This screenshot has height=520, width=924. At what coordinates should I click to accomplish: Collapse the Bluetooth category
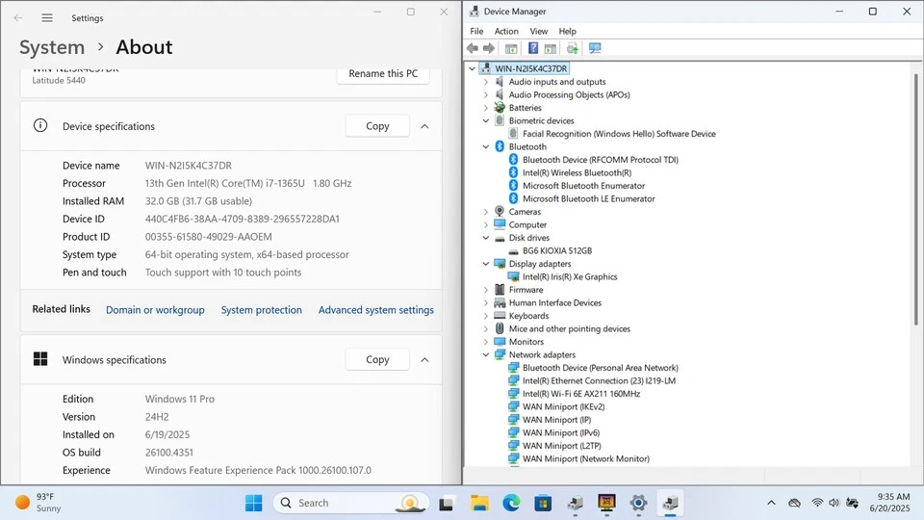tap(485, 146)
